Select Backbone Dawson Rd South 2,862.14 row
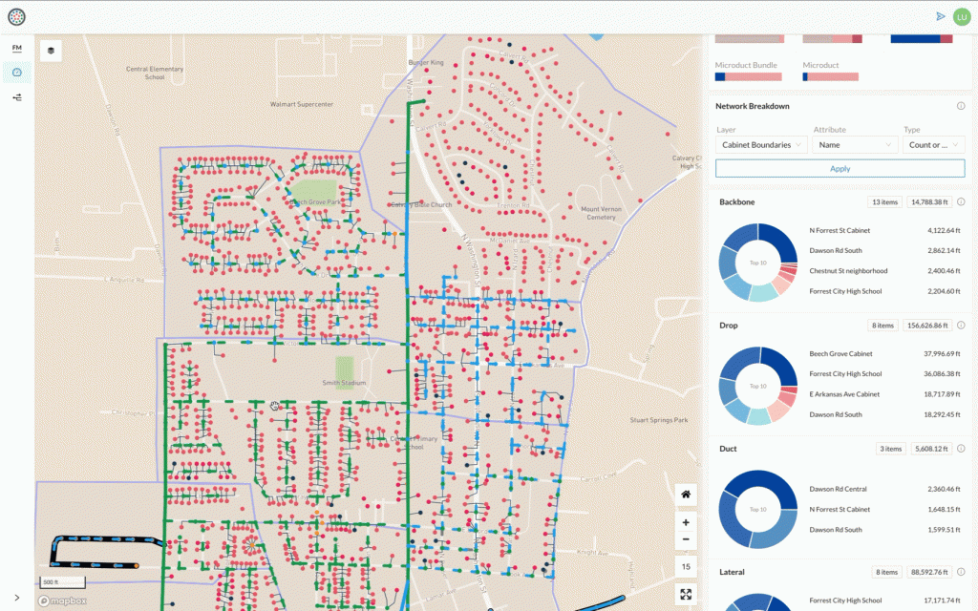 (x=884, y=251)
